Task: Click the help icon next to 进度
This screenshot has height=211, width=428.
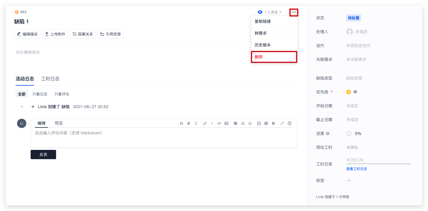Action: click(328, 133)
